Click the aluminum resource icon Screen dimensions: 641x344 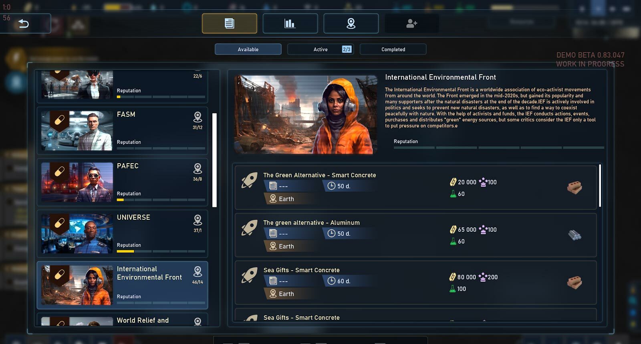point(574,235)
